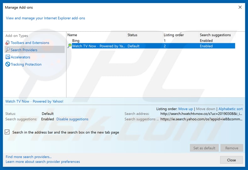The width and height of the screenshot is (248, 170).
Task: Click the Move down listing order link
Action: tap(206, 109)
